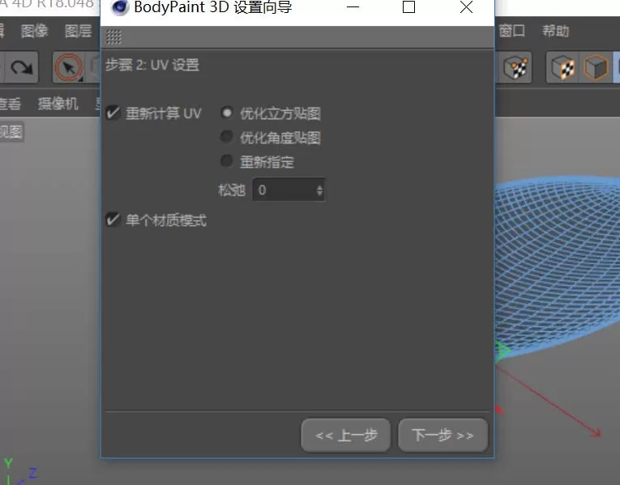This screenshot has width=620, height=485.
Task: Click the 松弛 value input field
Action: click(x=289, y=190)
